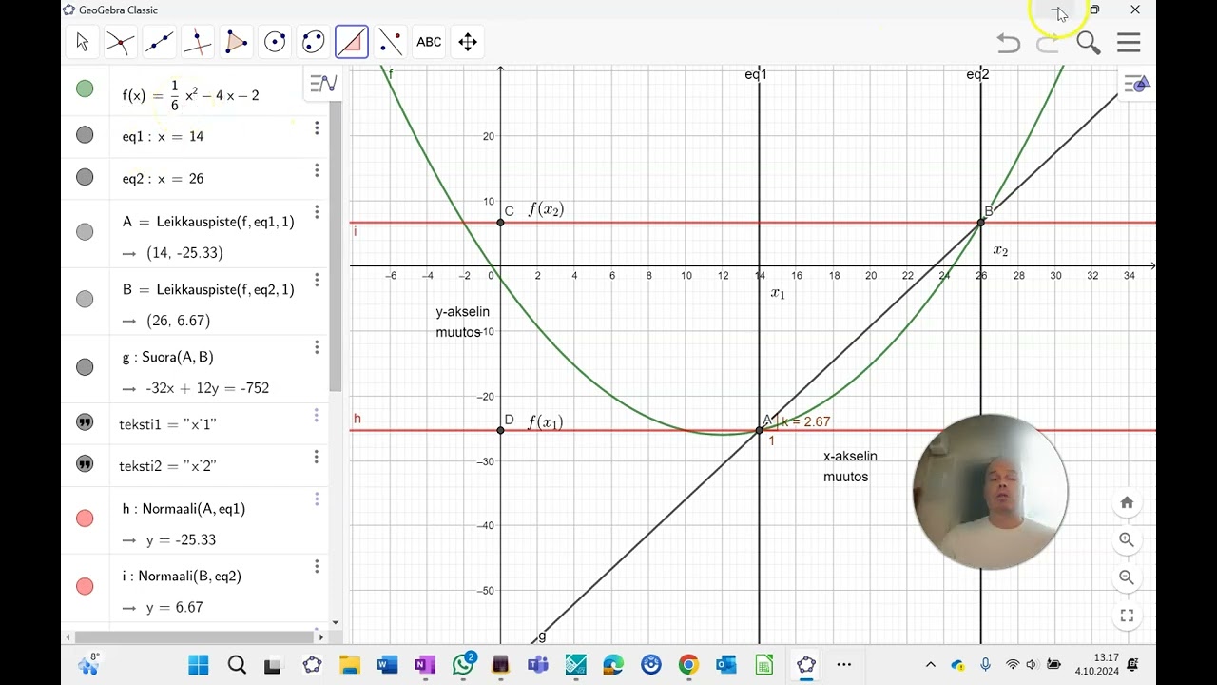Select the Reflect about line tool

(x=391, y=42)
